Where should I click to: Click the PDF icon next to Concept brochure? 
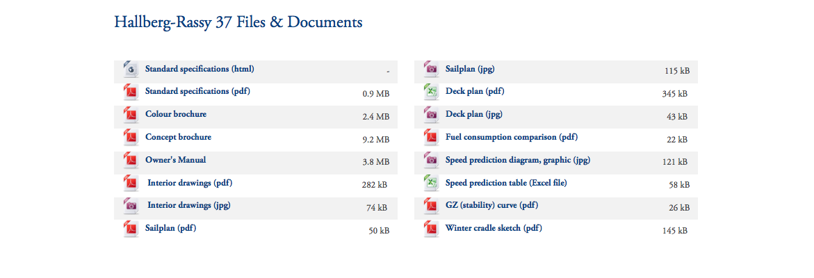pyautogui.click(x=131, y=138)
